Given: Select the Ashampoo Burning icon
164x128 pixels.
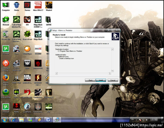Looking at the screenshot, I should tap(6, 66).
